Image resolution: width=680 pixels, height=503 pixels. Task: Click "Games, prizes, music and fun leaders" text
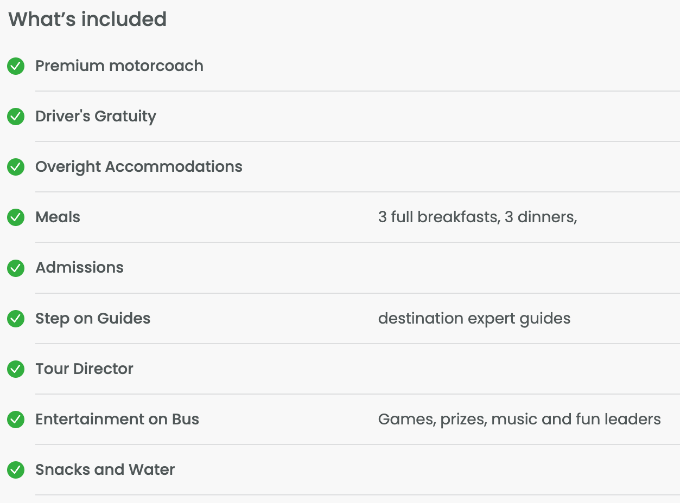click(x=519, y=420)
